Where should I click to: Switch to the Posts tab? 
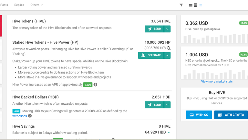coord(4,5)
